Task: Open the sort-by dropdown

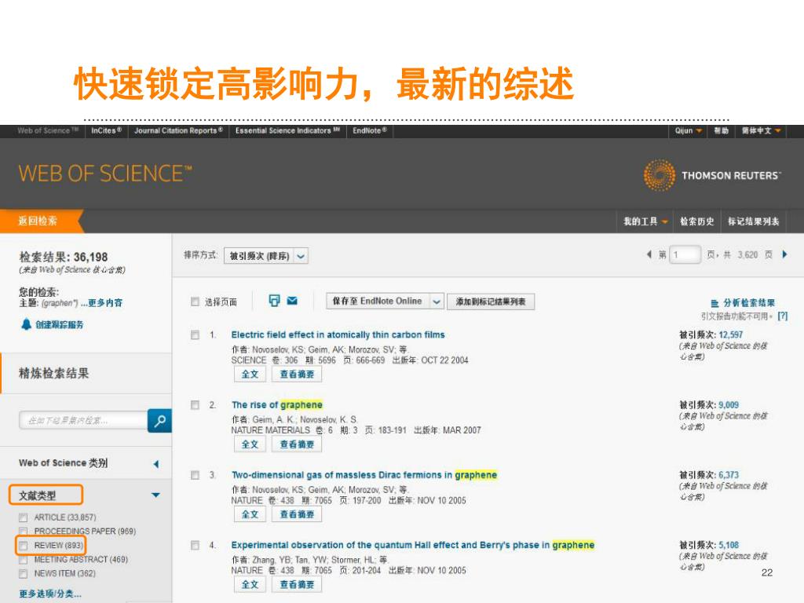Action: [266, 256]
